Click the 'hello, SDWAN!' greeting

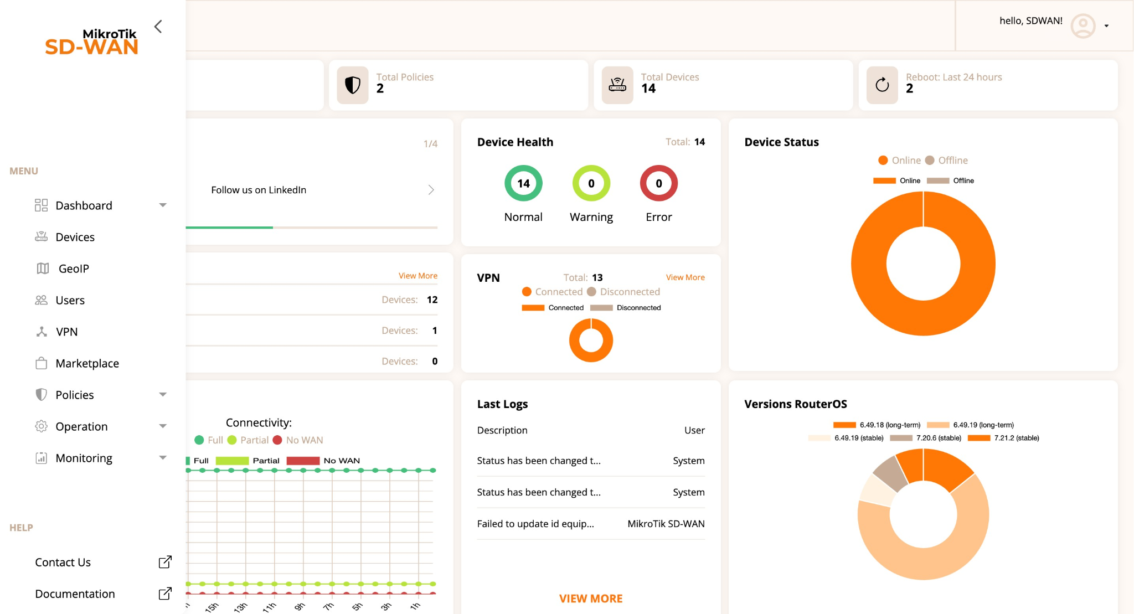1031,20
